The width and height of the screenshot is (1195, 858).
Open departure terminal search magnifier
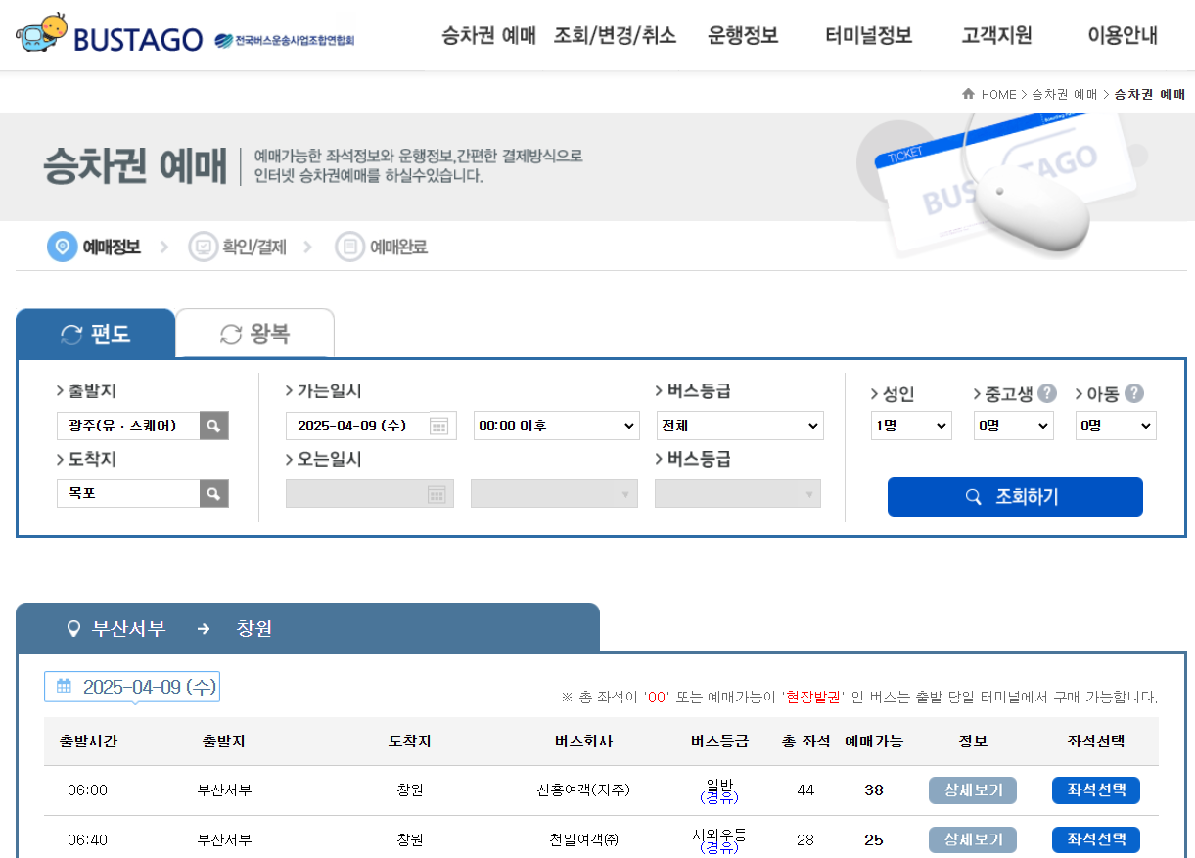click(213, 426)
